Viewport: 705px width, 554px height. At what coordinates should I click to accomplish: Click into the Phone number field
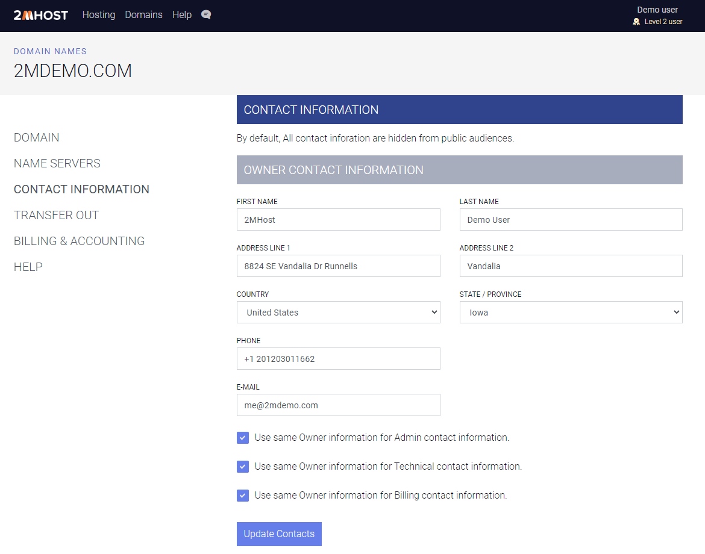[338, 359]
